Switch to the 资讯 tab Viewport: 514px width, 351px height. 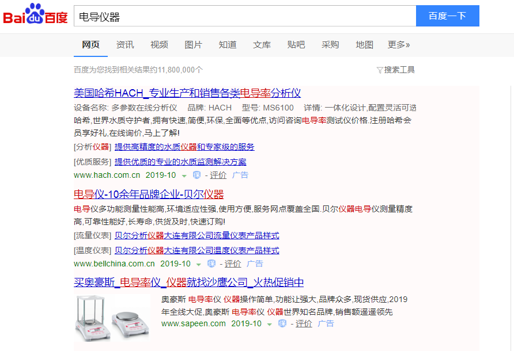[x=125, y=44]
